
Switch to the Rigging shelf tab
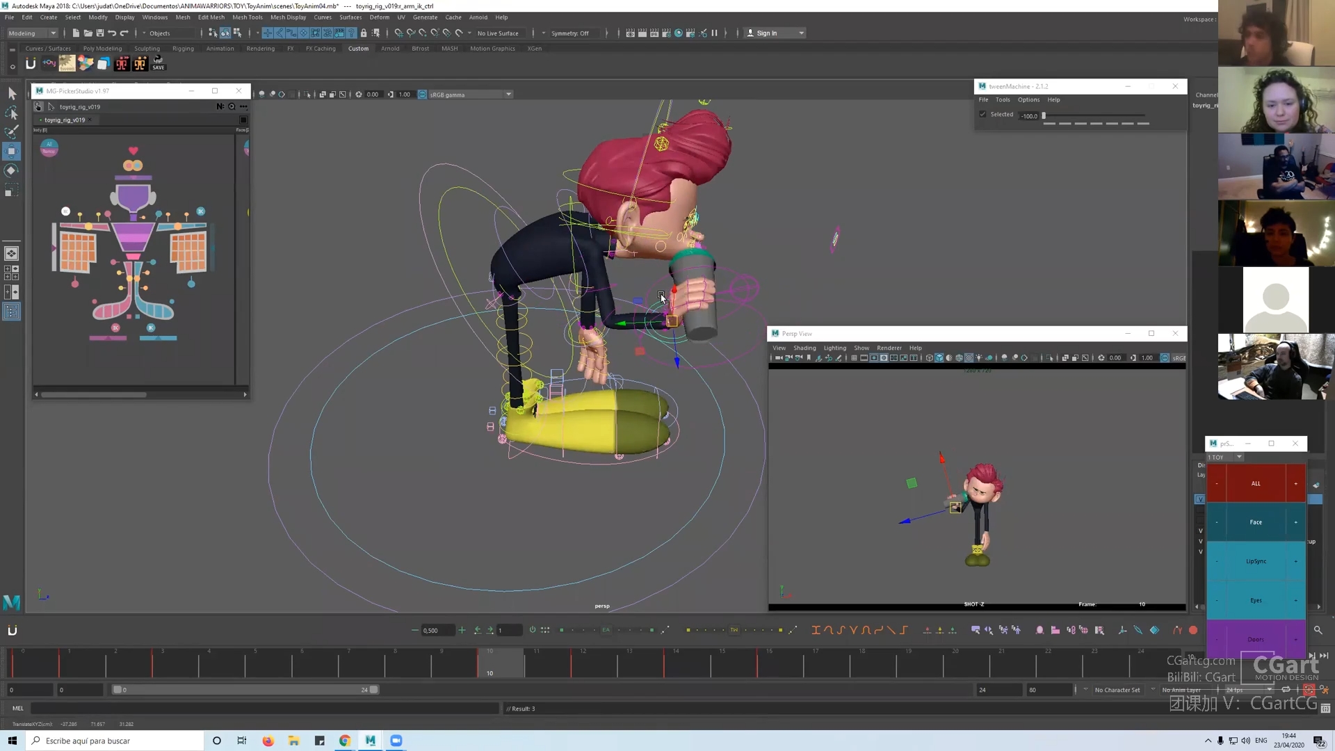[183, 49]
